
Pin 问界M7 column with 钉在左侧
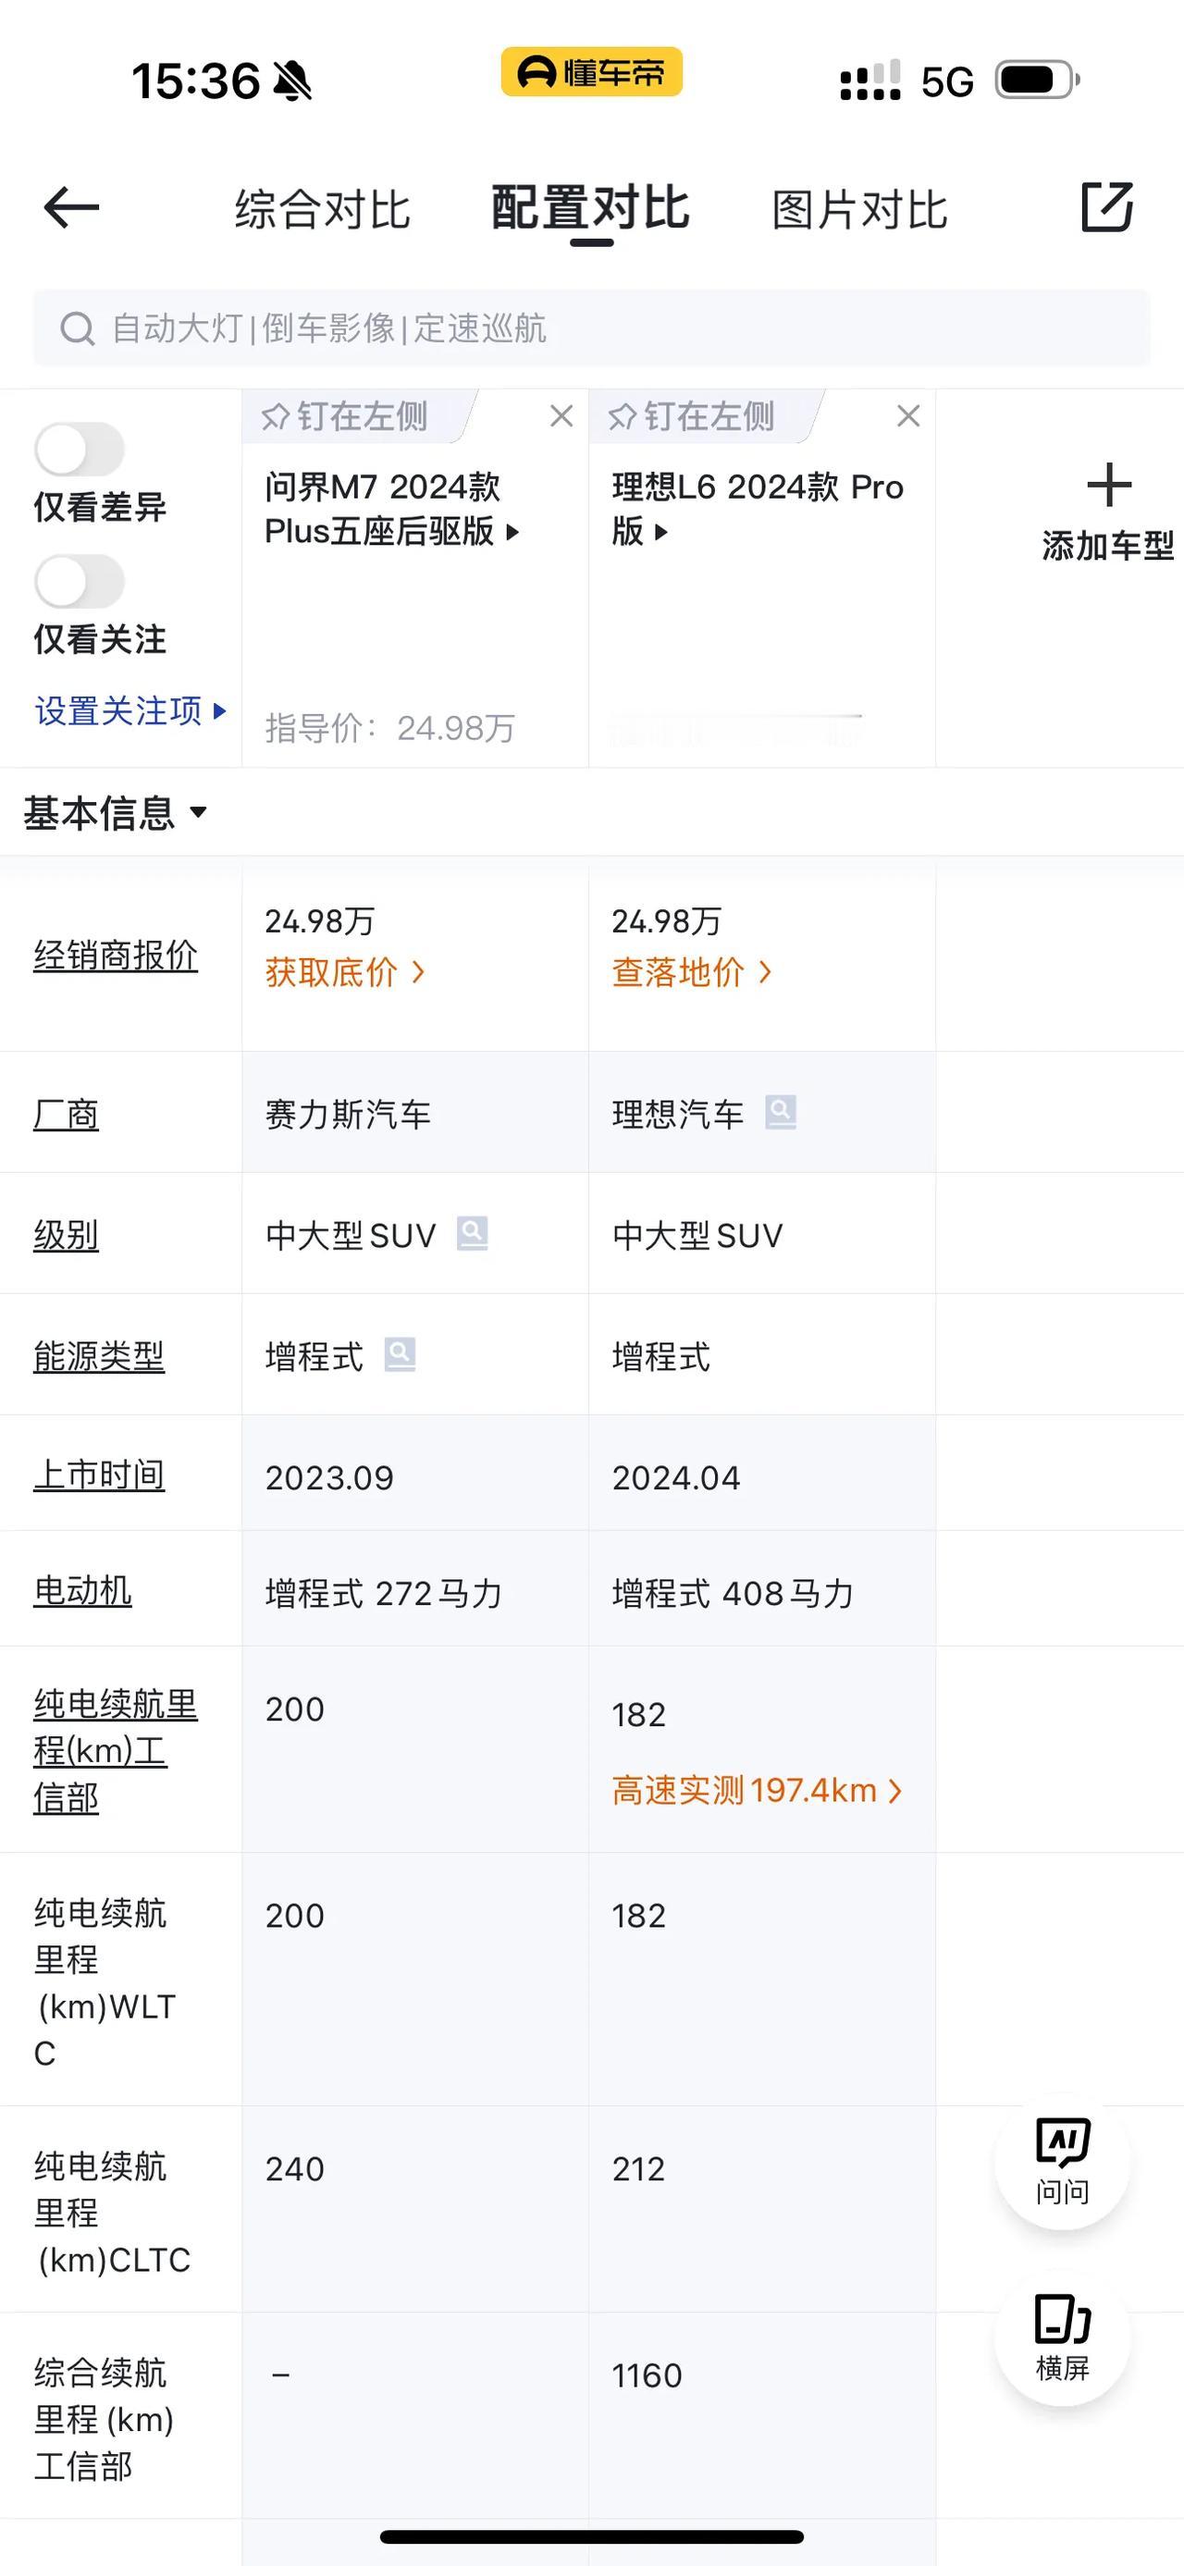pos(344,416)
